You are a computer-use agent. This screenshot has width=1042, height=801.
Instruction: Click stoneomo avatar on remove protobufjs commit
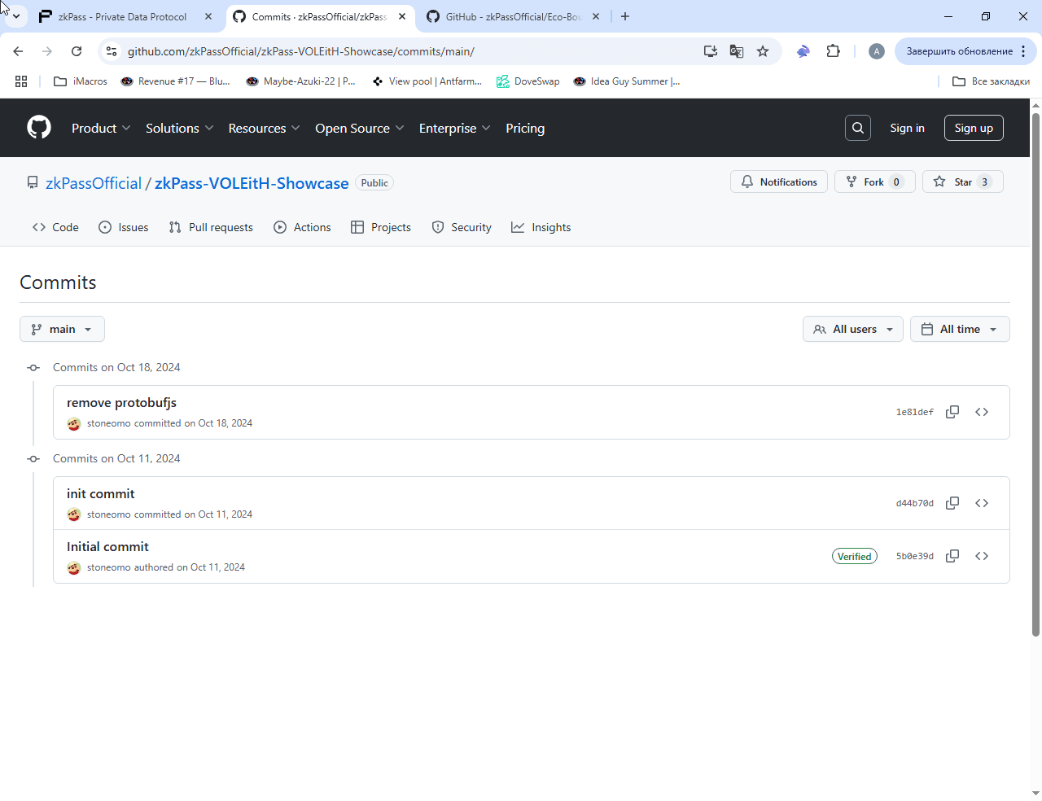pyautogui.click(x=74, y=423)
